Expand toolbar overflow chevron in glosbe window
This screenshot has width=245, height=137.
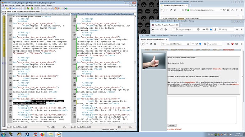(x=236, y=10)
